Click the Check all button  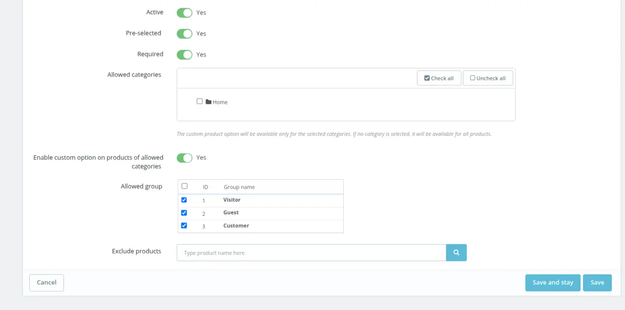(439, 78)
